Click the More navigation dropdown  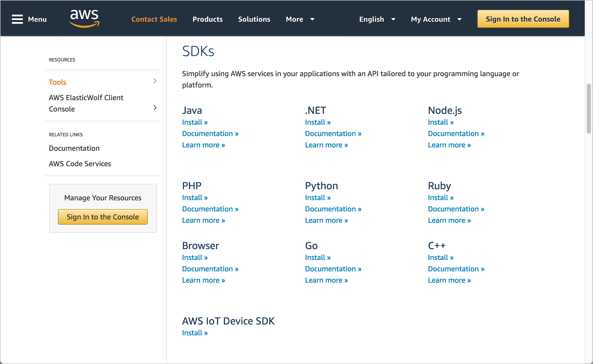300,19
